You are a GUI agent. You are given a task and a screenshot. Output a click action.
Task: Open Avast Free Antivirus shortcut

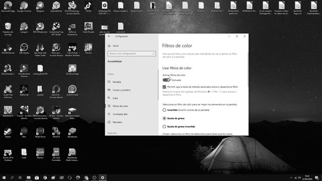coord(8,92)
